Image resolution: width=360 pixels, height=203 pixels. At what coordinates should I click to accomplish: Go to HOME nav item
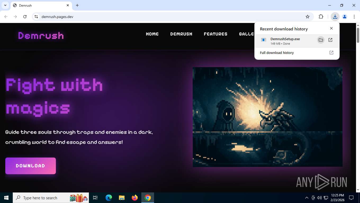pyautogui.click(x=152, y=34)
